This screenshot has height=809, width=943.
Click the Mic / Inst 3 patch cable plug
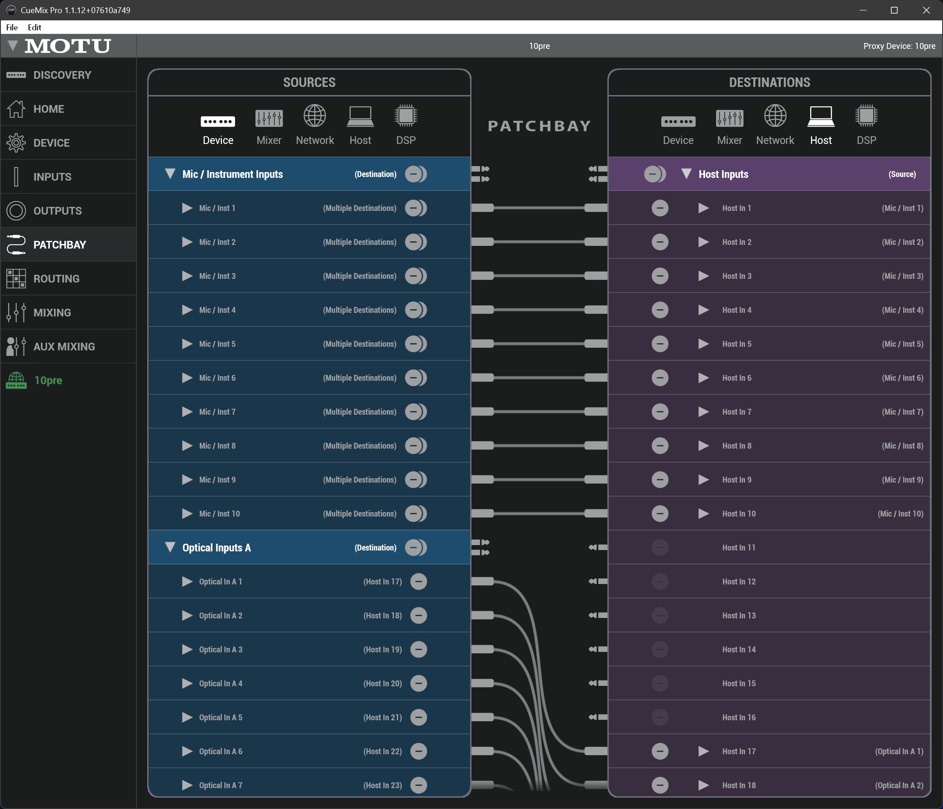482,276
